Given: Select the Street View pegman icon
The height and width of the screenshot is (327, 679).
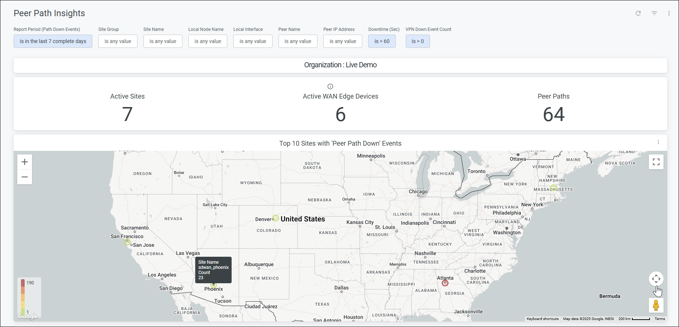Looking at the screenshot, I should [x=656, y=305].
